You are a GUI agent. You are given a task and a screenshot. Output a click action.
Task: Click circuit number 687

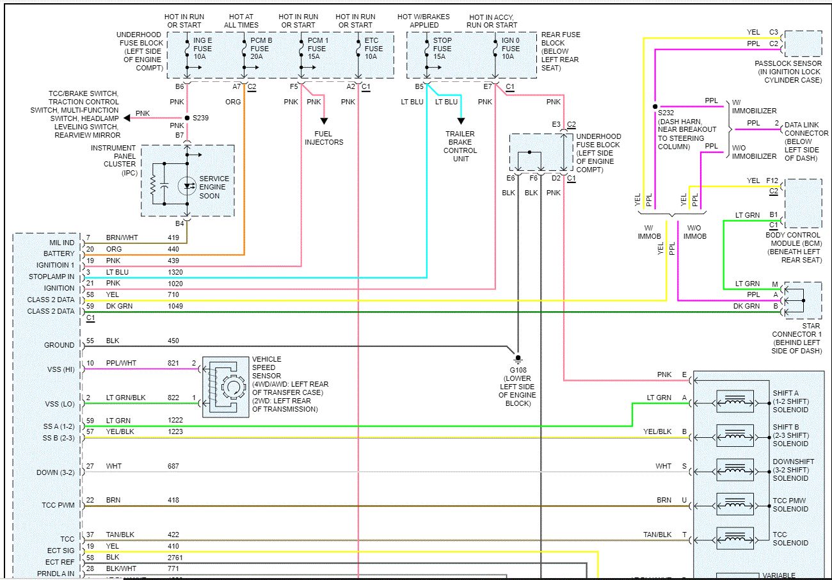(x=173, y=467)
